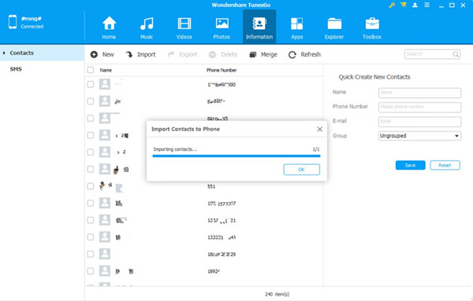Click avatar of contact with number 551
This screenshot has width=473, height=301.
[x=102, y=185]
